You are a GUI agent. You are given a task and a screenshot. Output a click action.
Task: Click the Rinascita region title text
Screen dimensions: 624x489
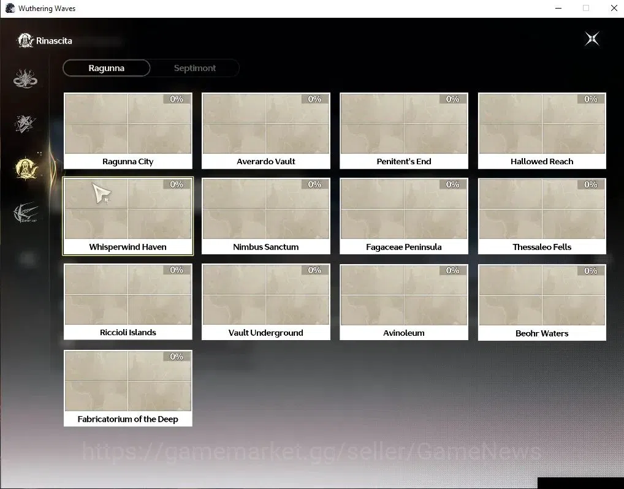coord(54,40)
